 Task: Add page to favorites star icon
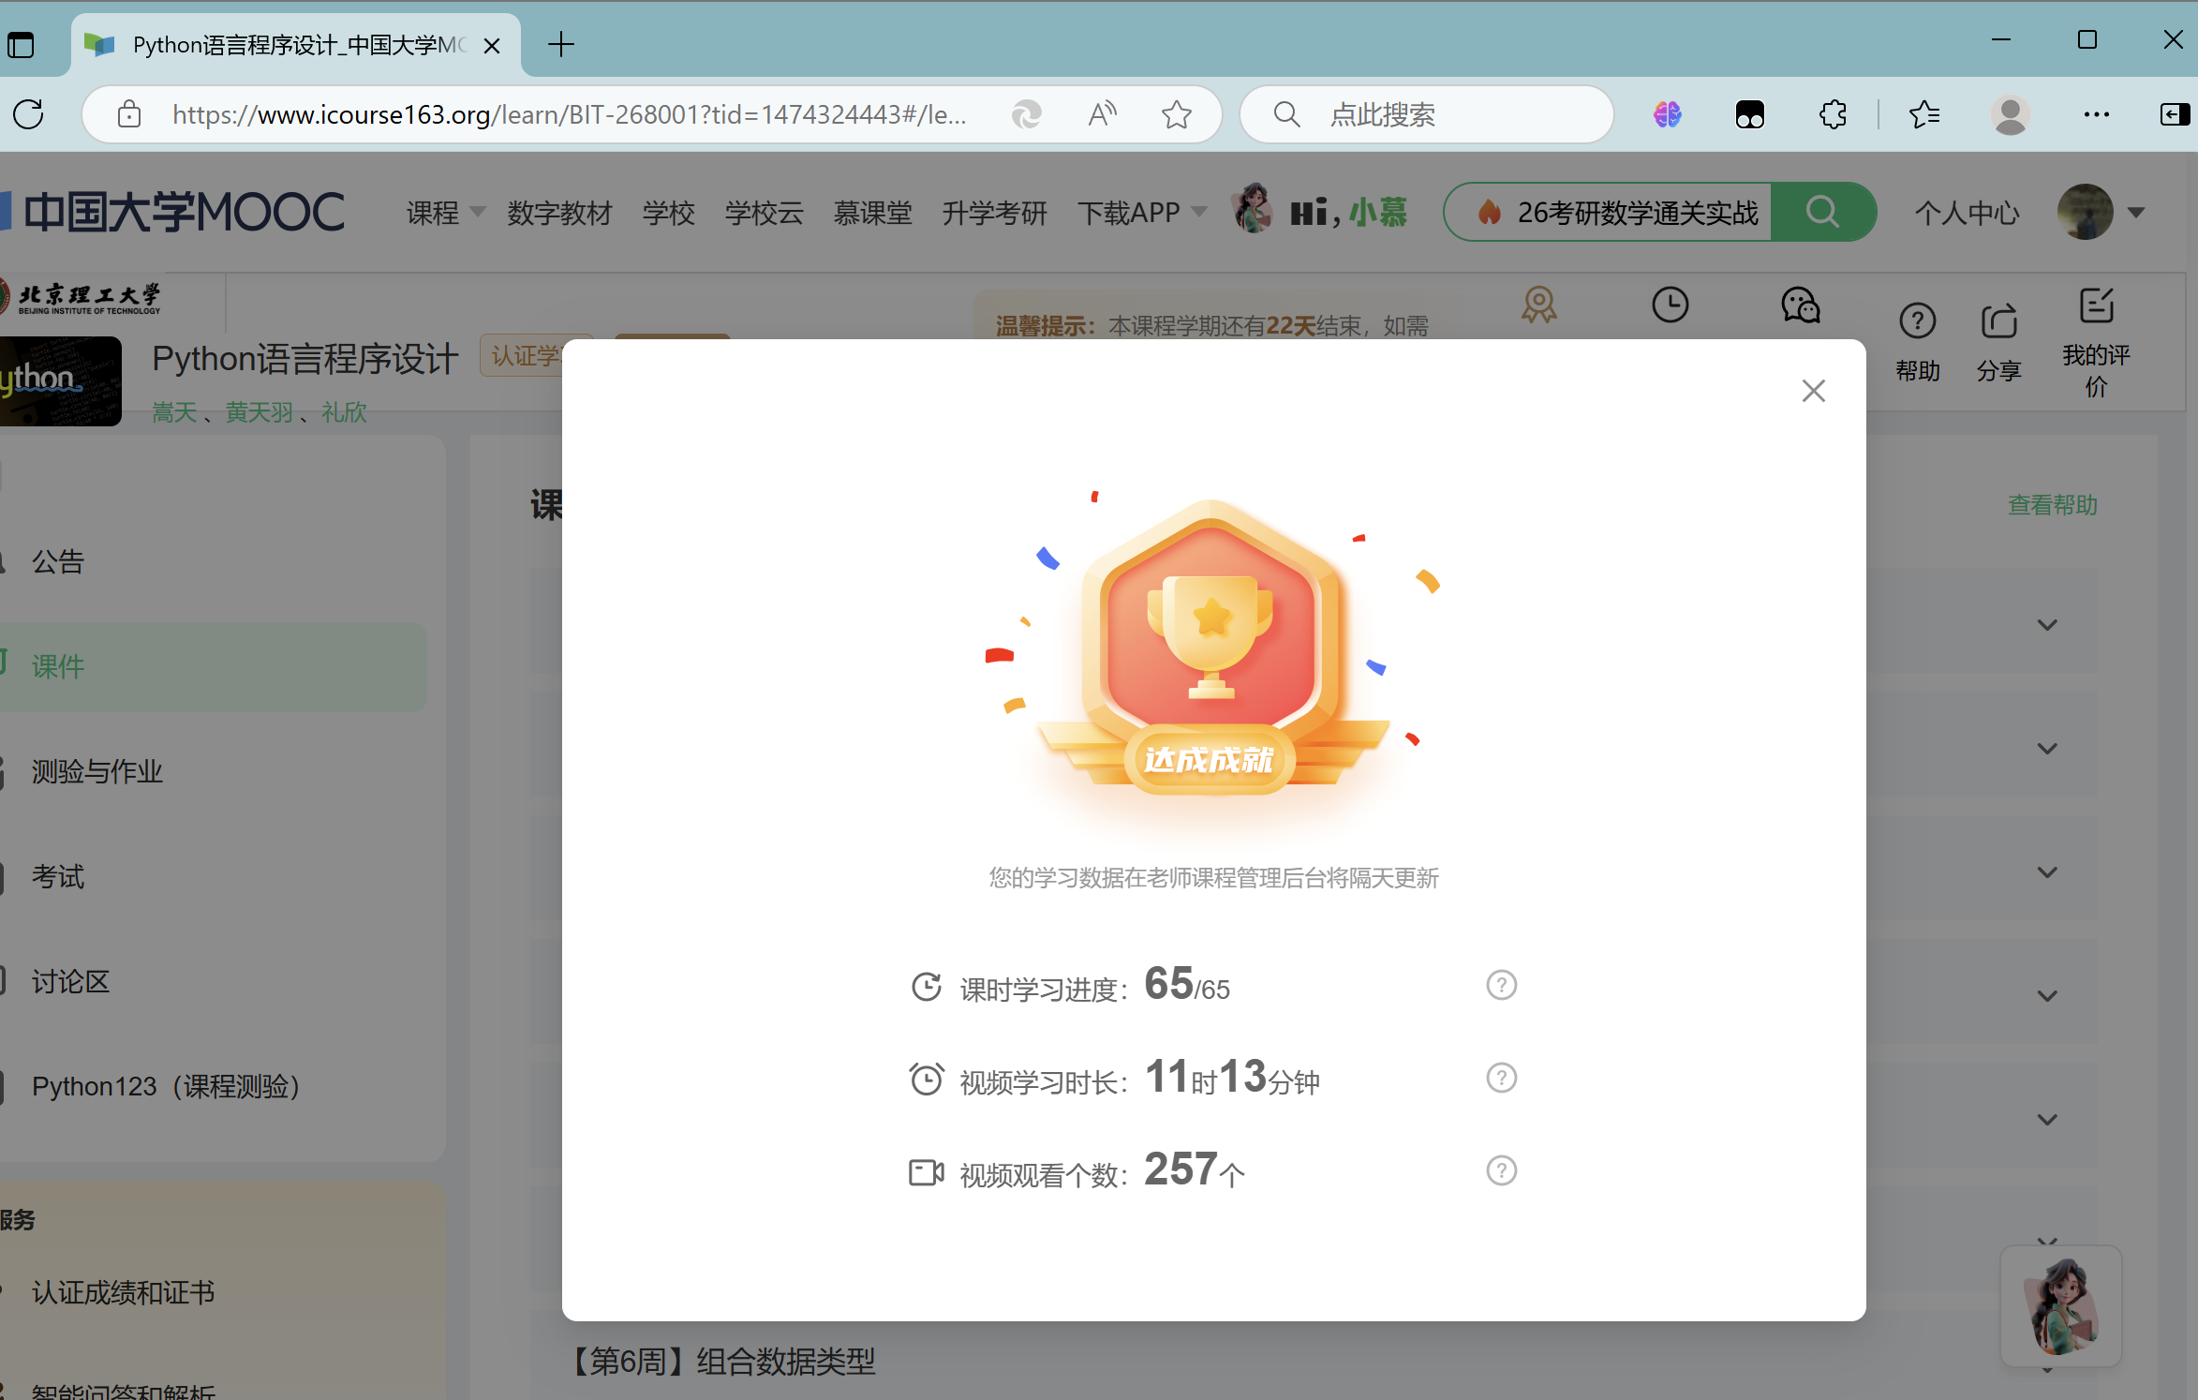pyautogui.click(x=1176, y=114)
